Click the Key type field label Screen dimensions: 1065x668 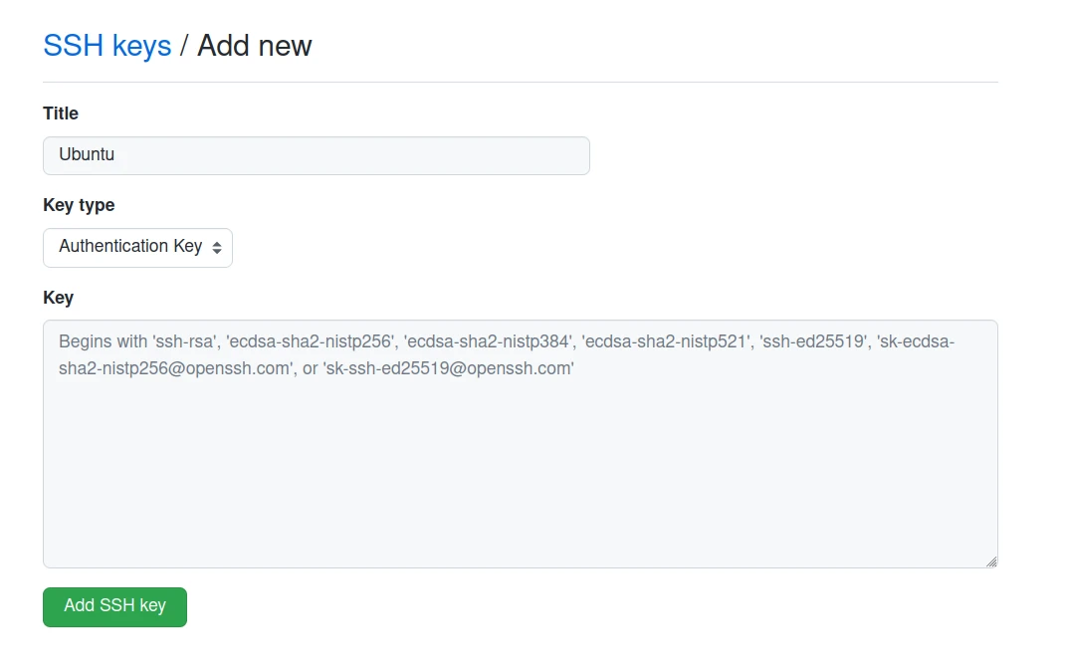79,205
